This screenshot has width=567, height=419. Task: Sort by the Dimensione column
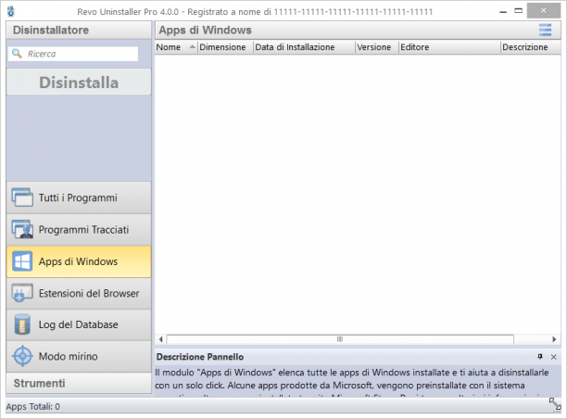[225, 47]
